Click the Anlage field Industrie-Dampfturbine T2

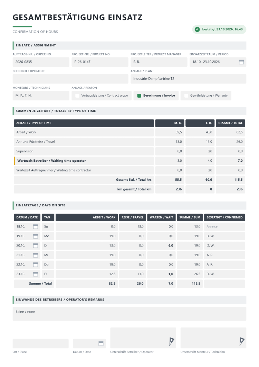pyautogui.click(x=188, y=79)
